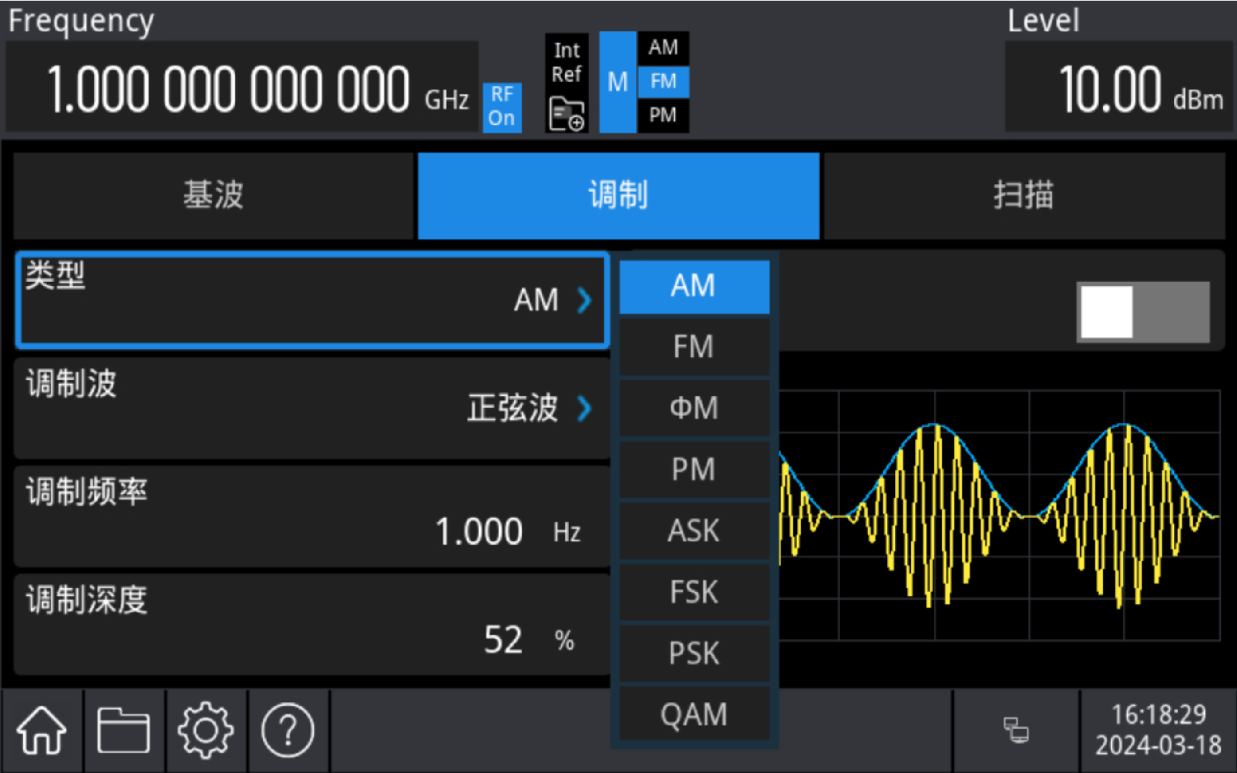Toggle the modulation active indicator M
The height and width of the screenshot is (773, 1237).
click(x=617, y=79)
